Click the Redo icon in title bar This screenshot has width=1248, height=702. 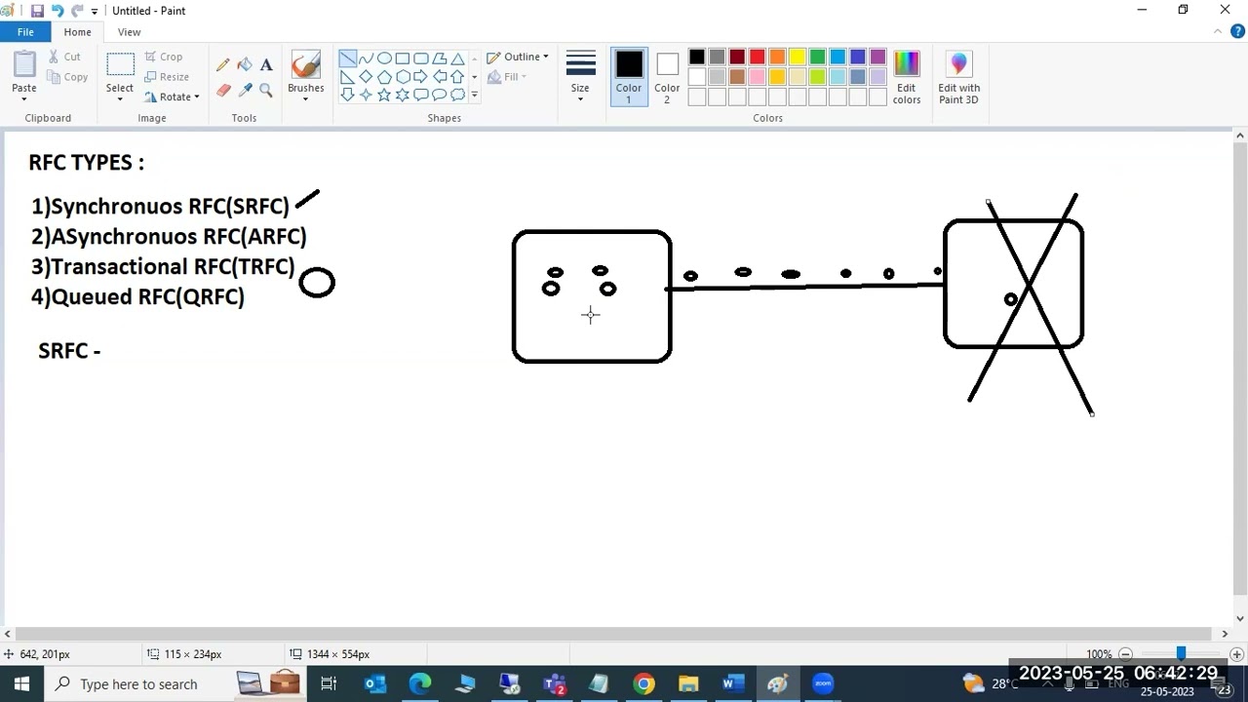(x=78, y=11)
